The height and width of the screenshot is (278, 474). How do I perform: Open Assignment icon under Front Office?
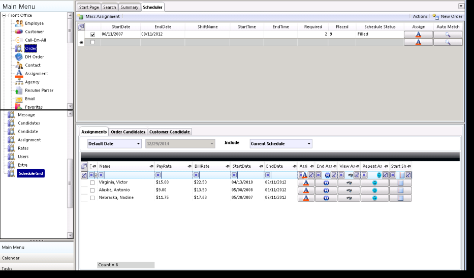[x=19, y=74]
